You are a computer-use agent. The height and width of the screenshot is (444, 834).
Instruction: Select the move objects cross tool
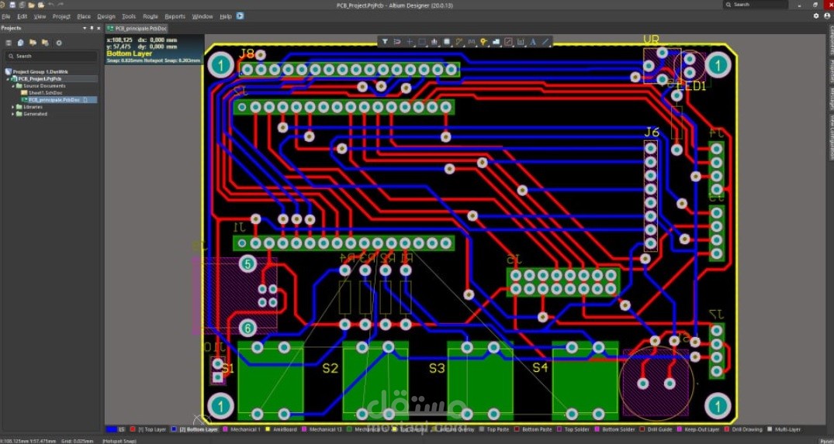click(x=410, y=41)
